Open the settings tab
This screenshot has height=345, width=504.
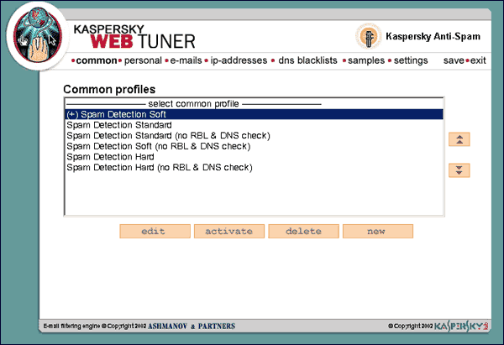[411, 60]
